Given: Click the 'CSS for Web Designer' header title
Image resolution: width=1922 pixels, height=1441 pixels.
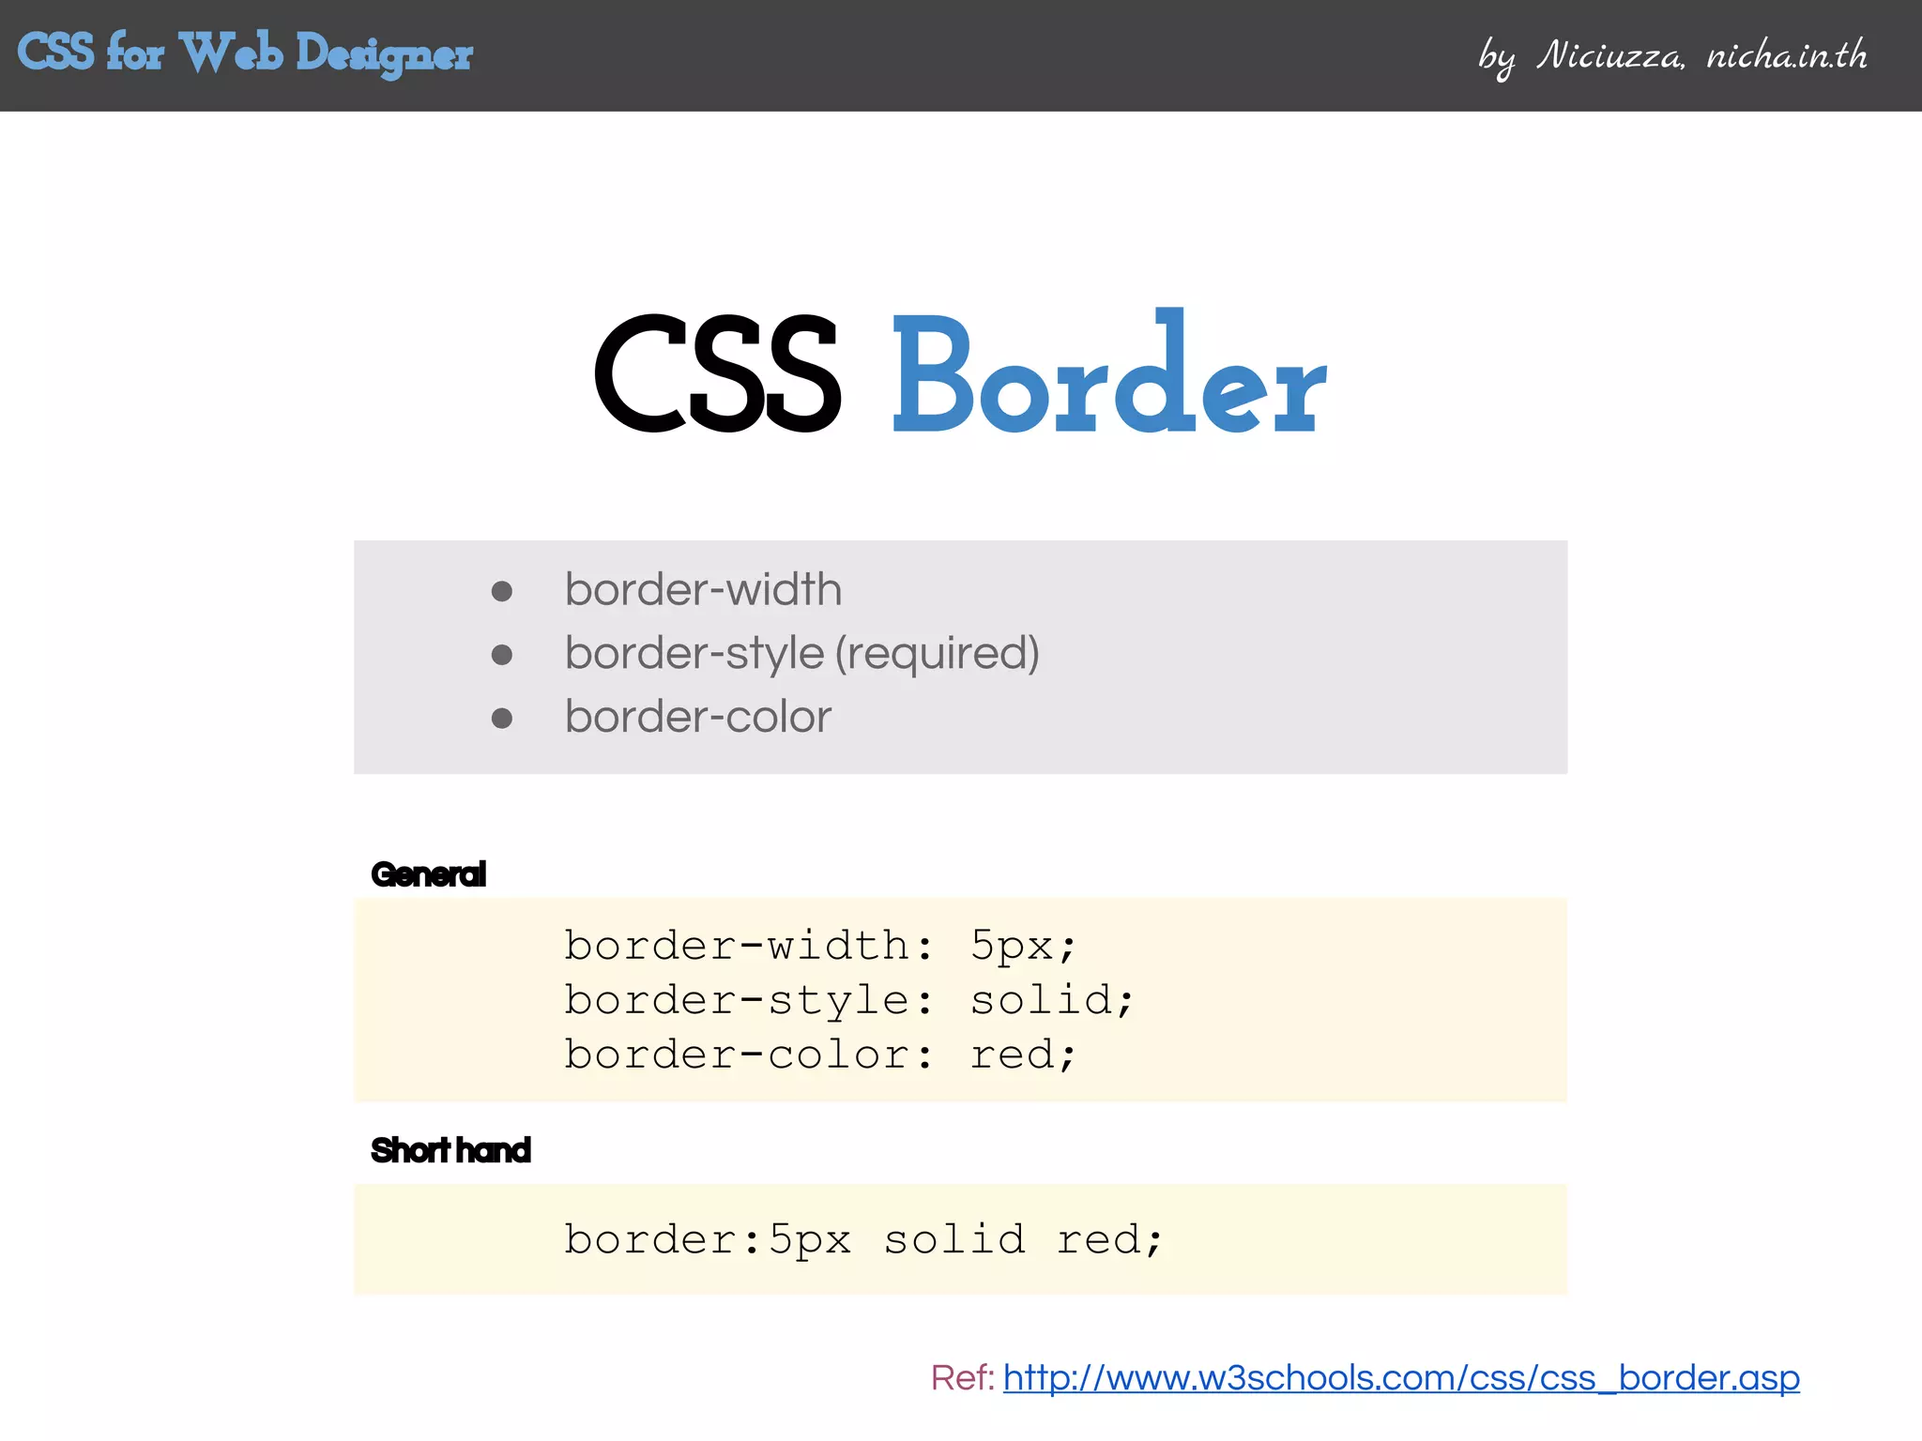Looking at the screenshot, I should (245, 53).
